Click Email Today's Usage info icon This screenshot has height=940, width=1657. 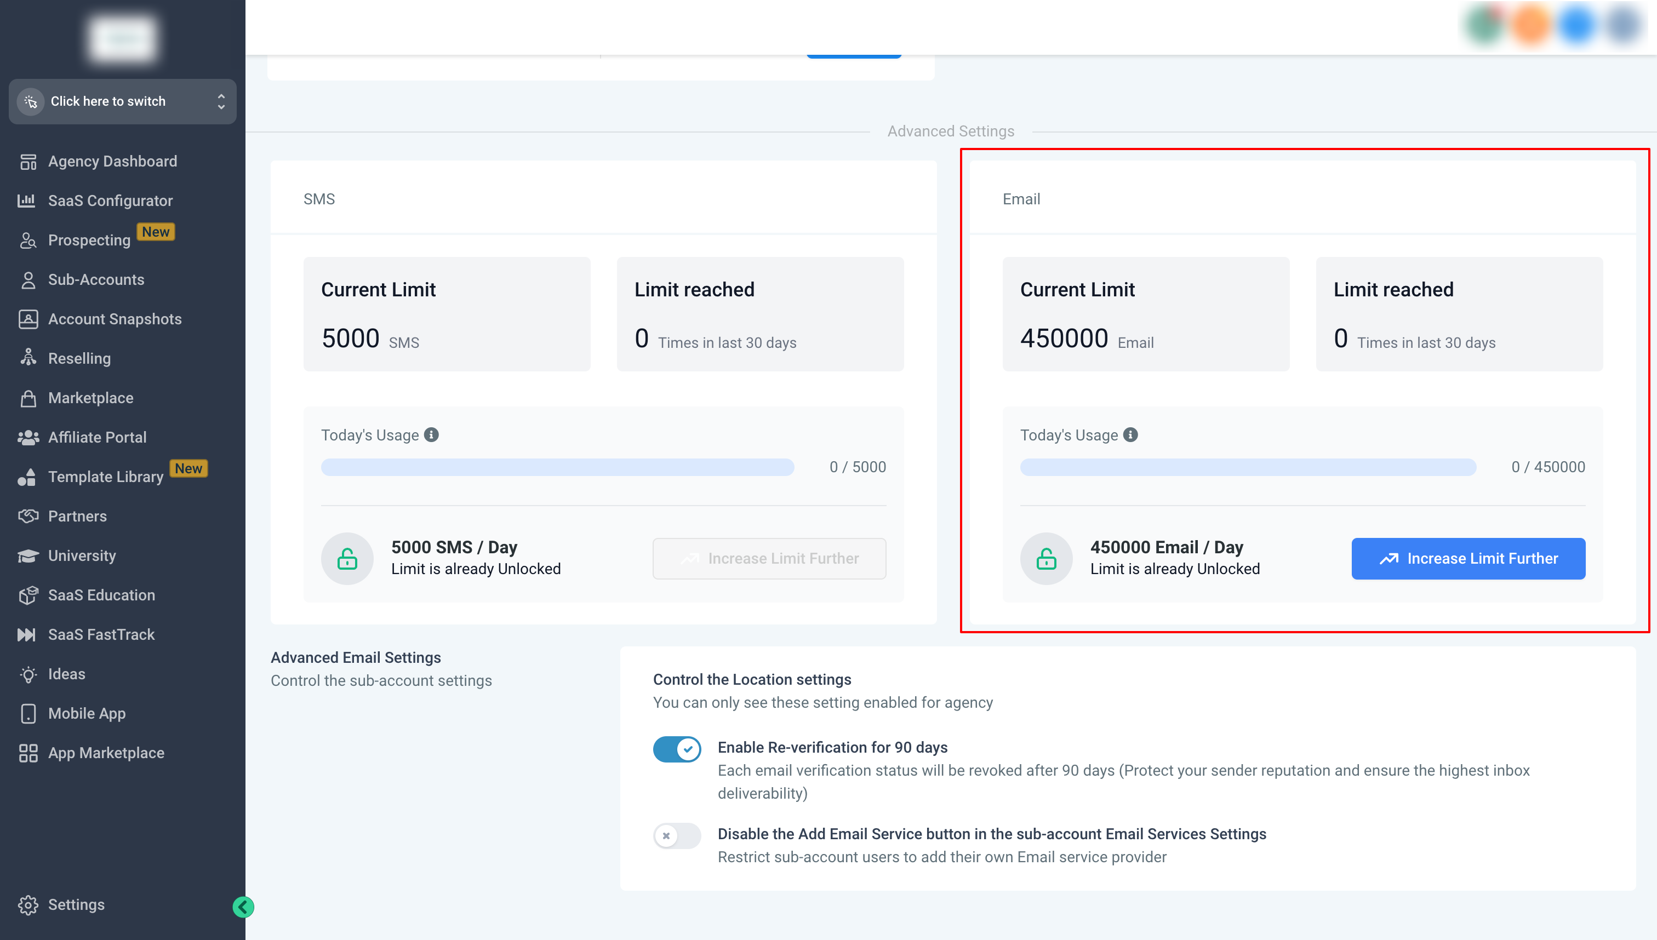click(x=1131, y=435)
